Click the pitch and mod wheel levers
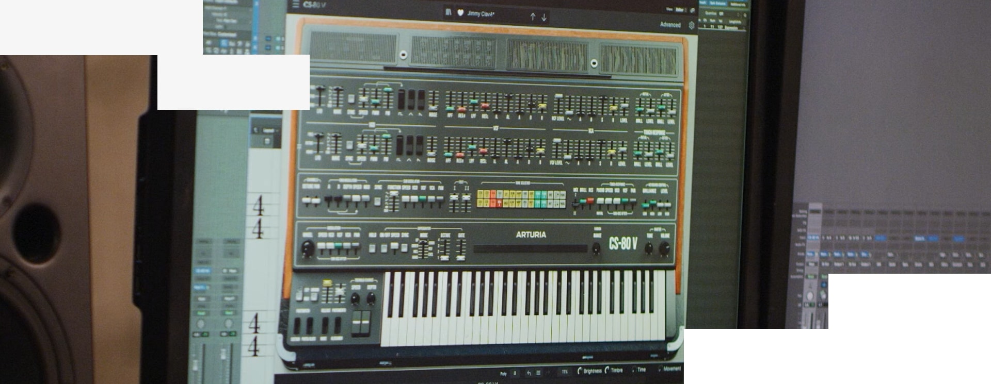 click(361, 323)
